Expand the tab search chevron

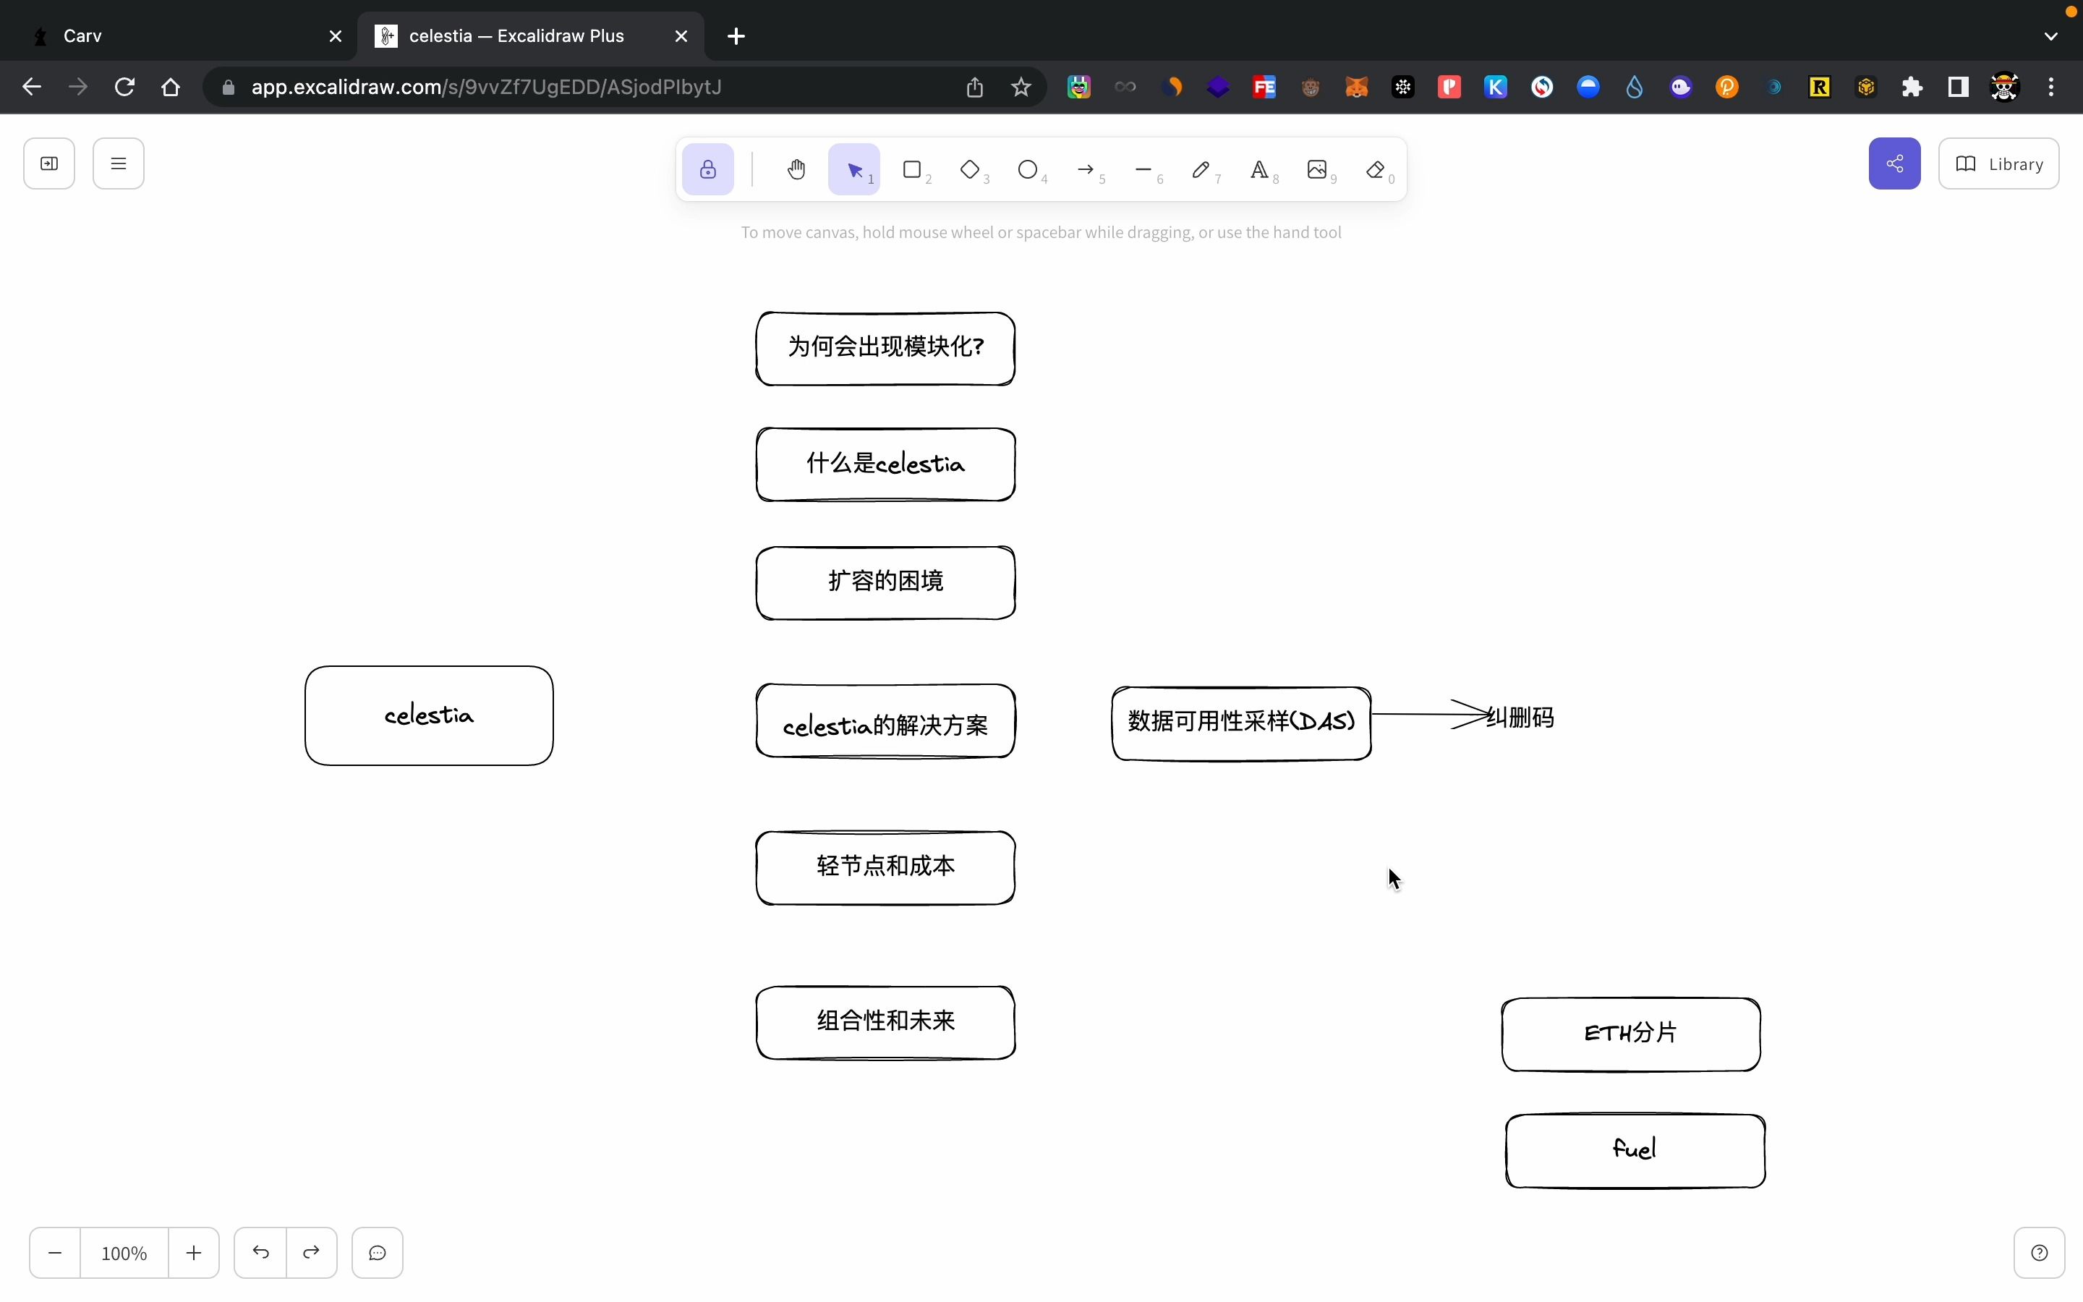[x=2051, y=36]
